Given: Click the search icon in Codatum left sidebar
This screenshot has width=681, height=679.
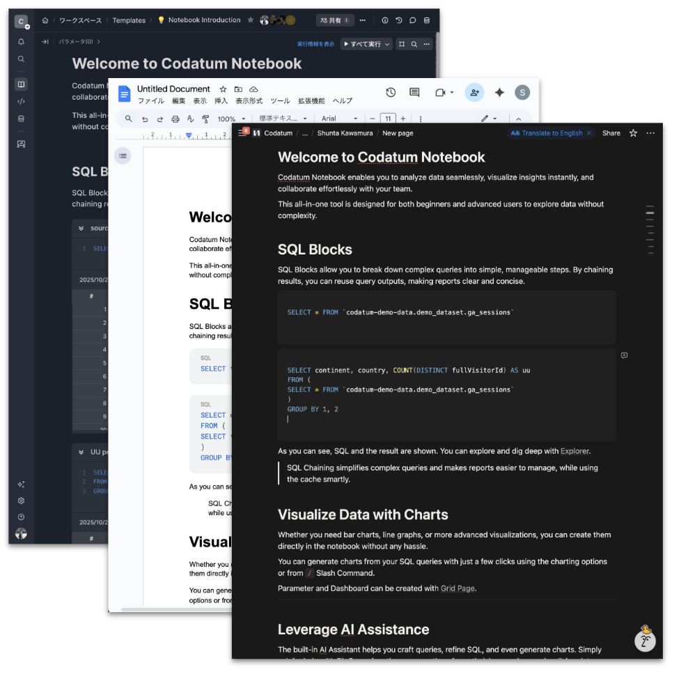Looking at the screenshot, I should click(x=21, y=59).
